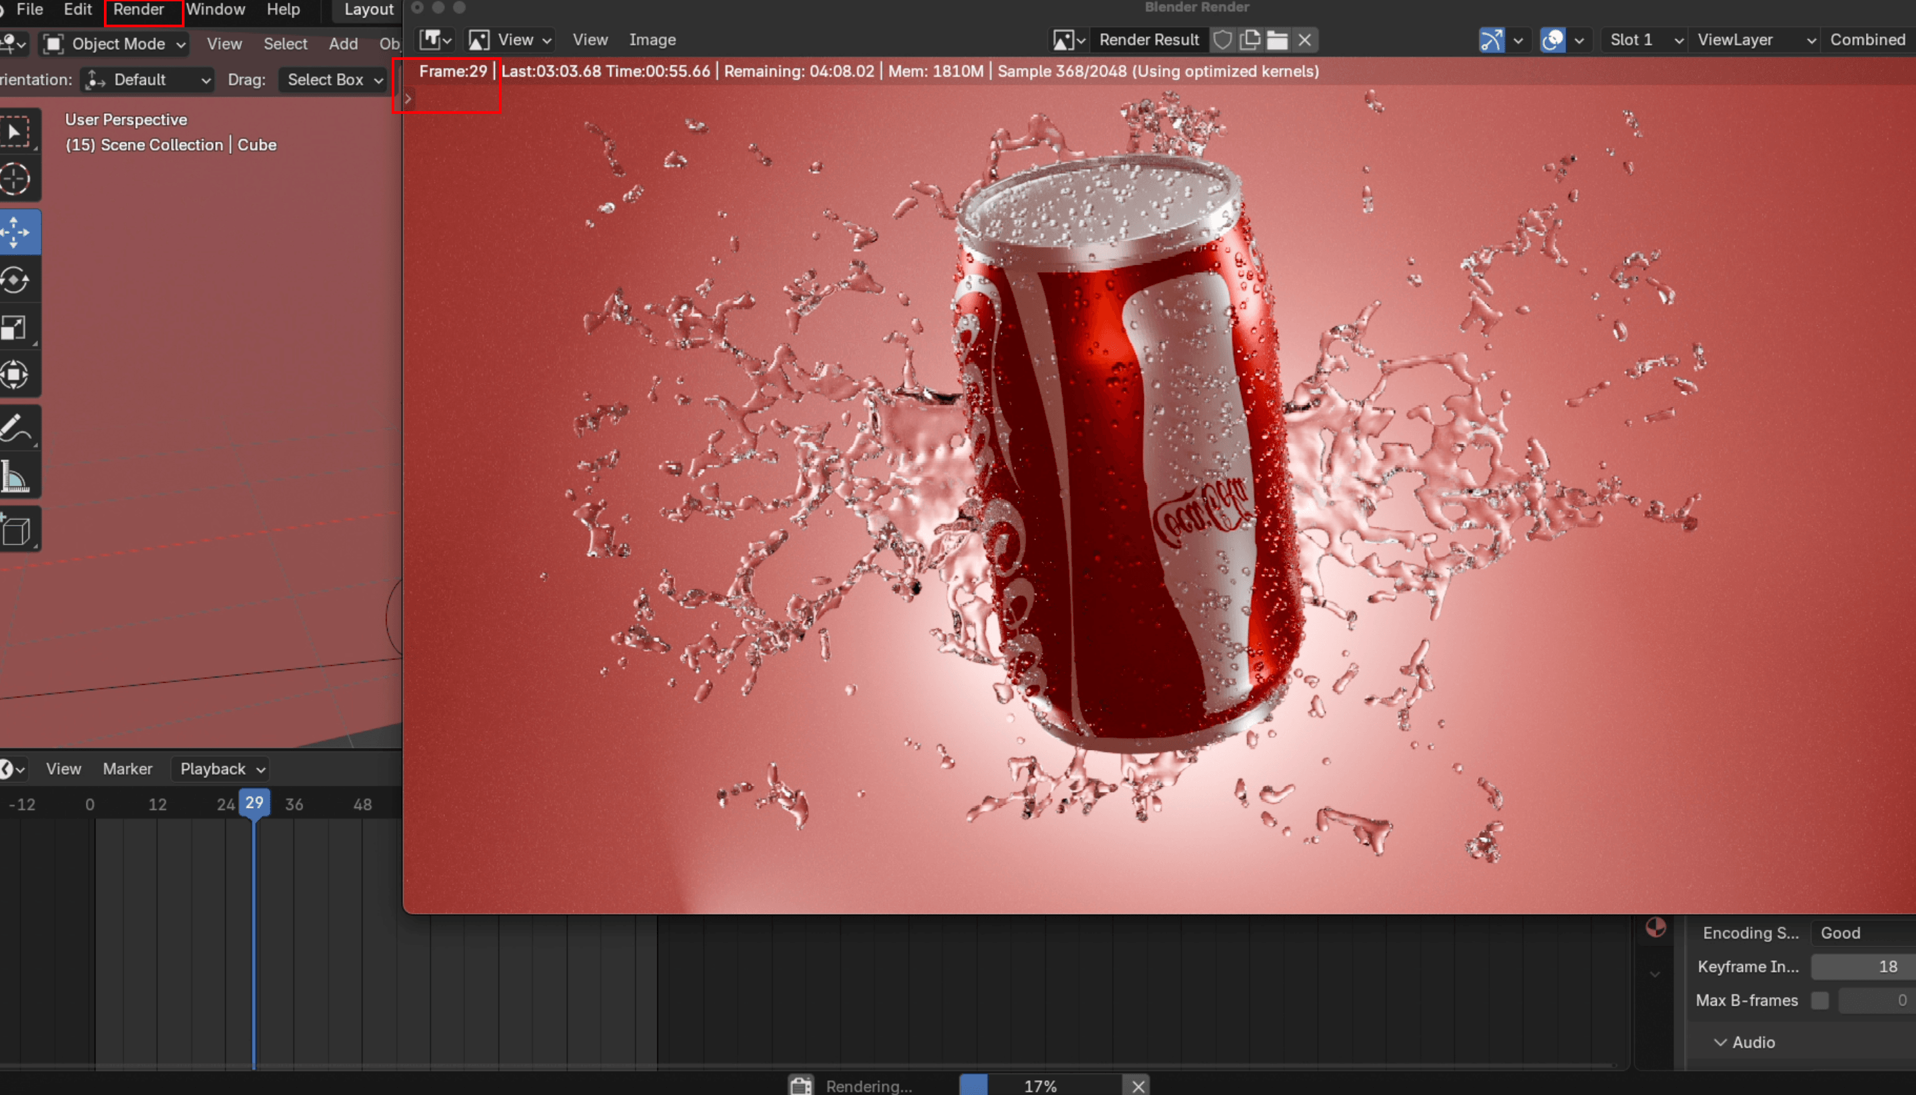
Task: Open the View menu in render window
Action: click(x=590, y=40)
